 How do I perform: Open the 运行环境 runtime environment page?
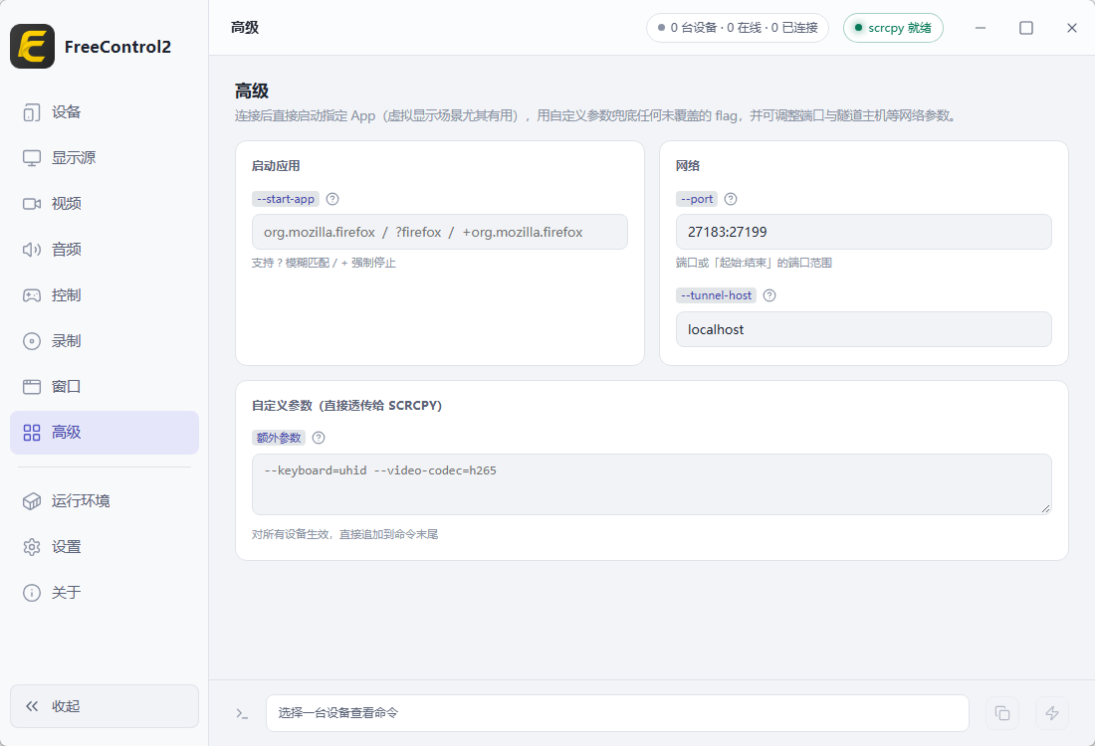tap(105, 501)
